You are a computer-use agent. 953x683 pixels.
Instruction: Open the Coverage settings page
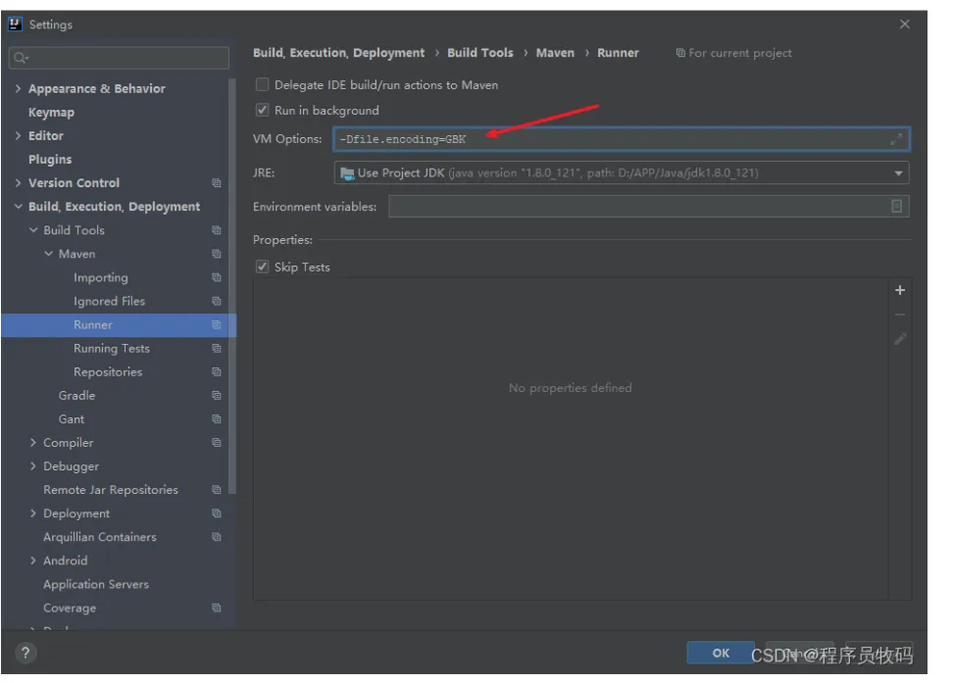tap(70, 609)
